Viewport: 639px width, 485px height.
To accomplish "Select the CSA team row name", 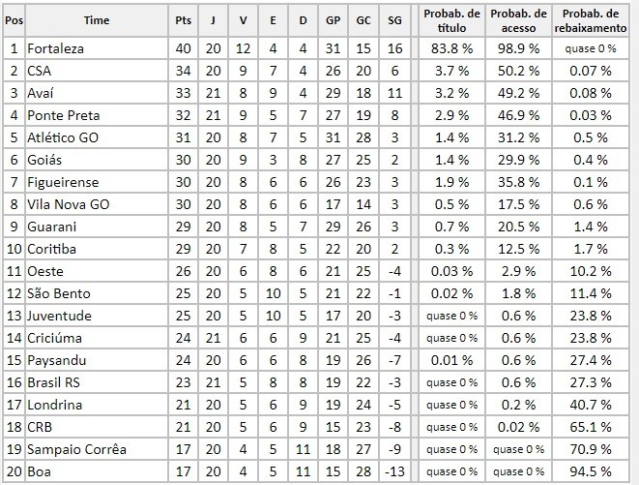I will tap(39, 71).
